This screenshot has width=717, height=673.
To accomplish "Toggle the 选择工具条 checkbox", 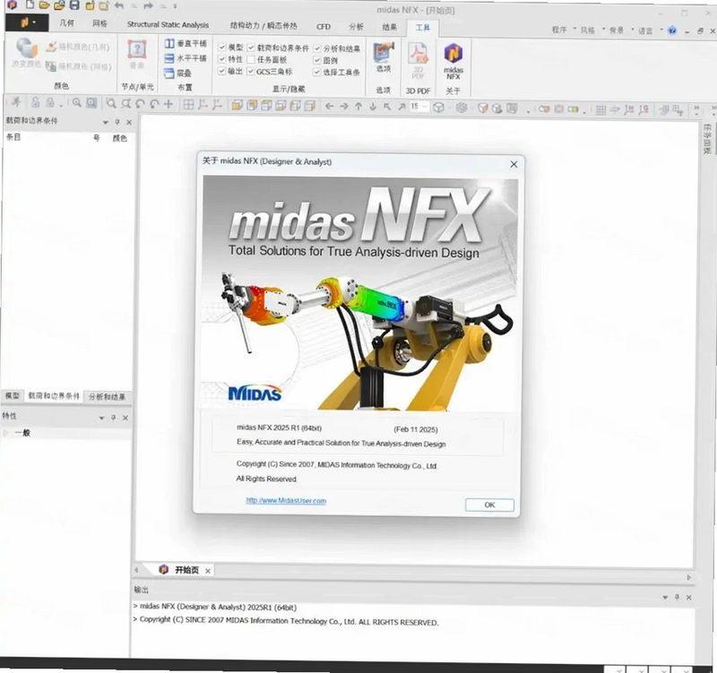I will point(317,73).
